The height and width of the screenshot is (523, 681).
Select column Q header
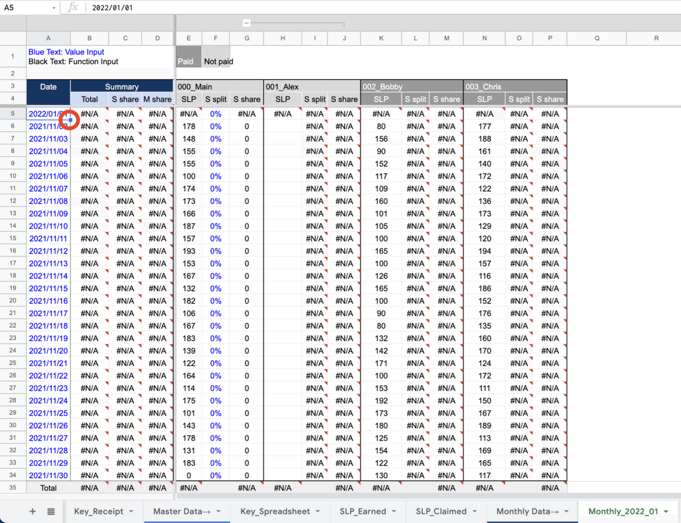tap(597, 38)
